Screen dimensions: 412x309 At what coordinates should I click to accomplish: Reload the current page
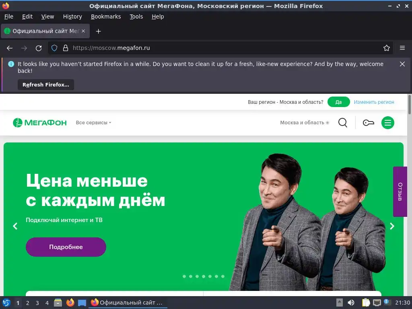click(39, 48)
